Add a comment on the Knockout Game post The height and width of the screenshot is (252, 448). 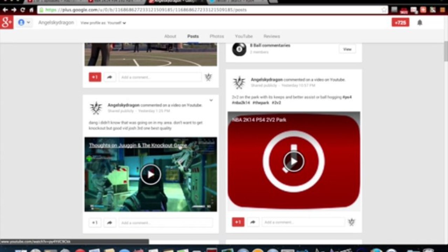[166, 223]
